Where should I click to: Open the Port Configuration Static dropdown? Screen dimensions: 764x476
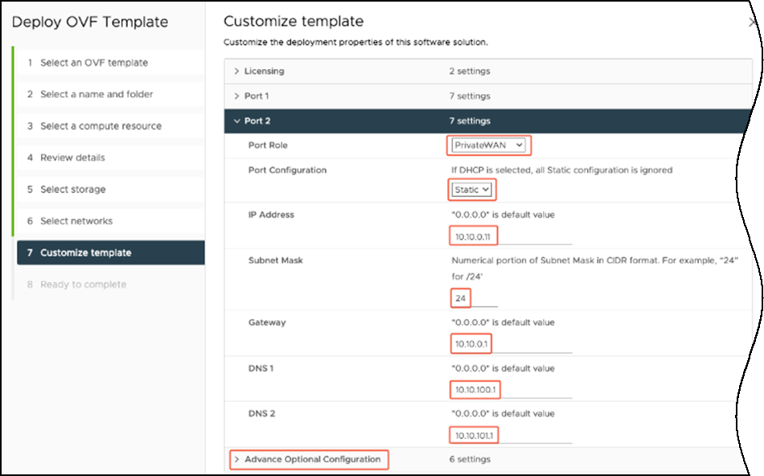pyautogui.click(x=471, y=191)
